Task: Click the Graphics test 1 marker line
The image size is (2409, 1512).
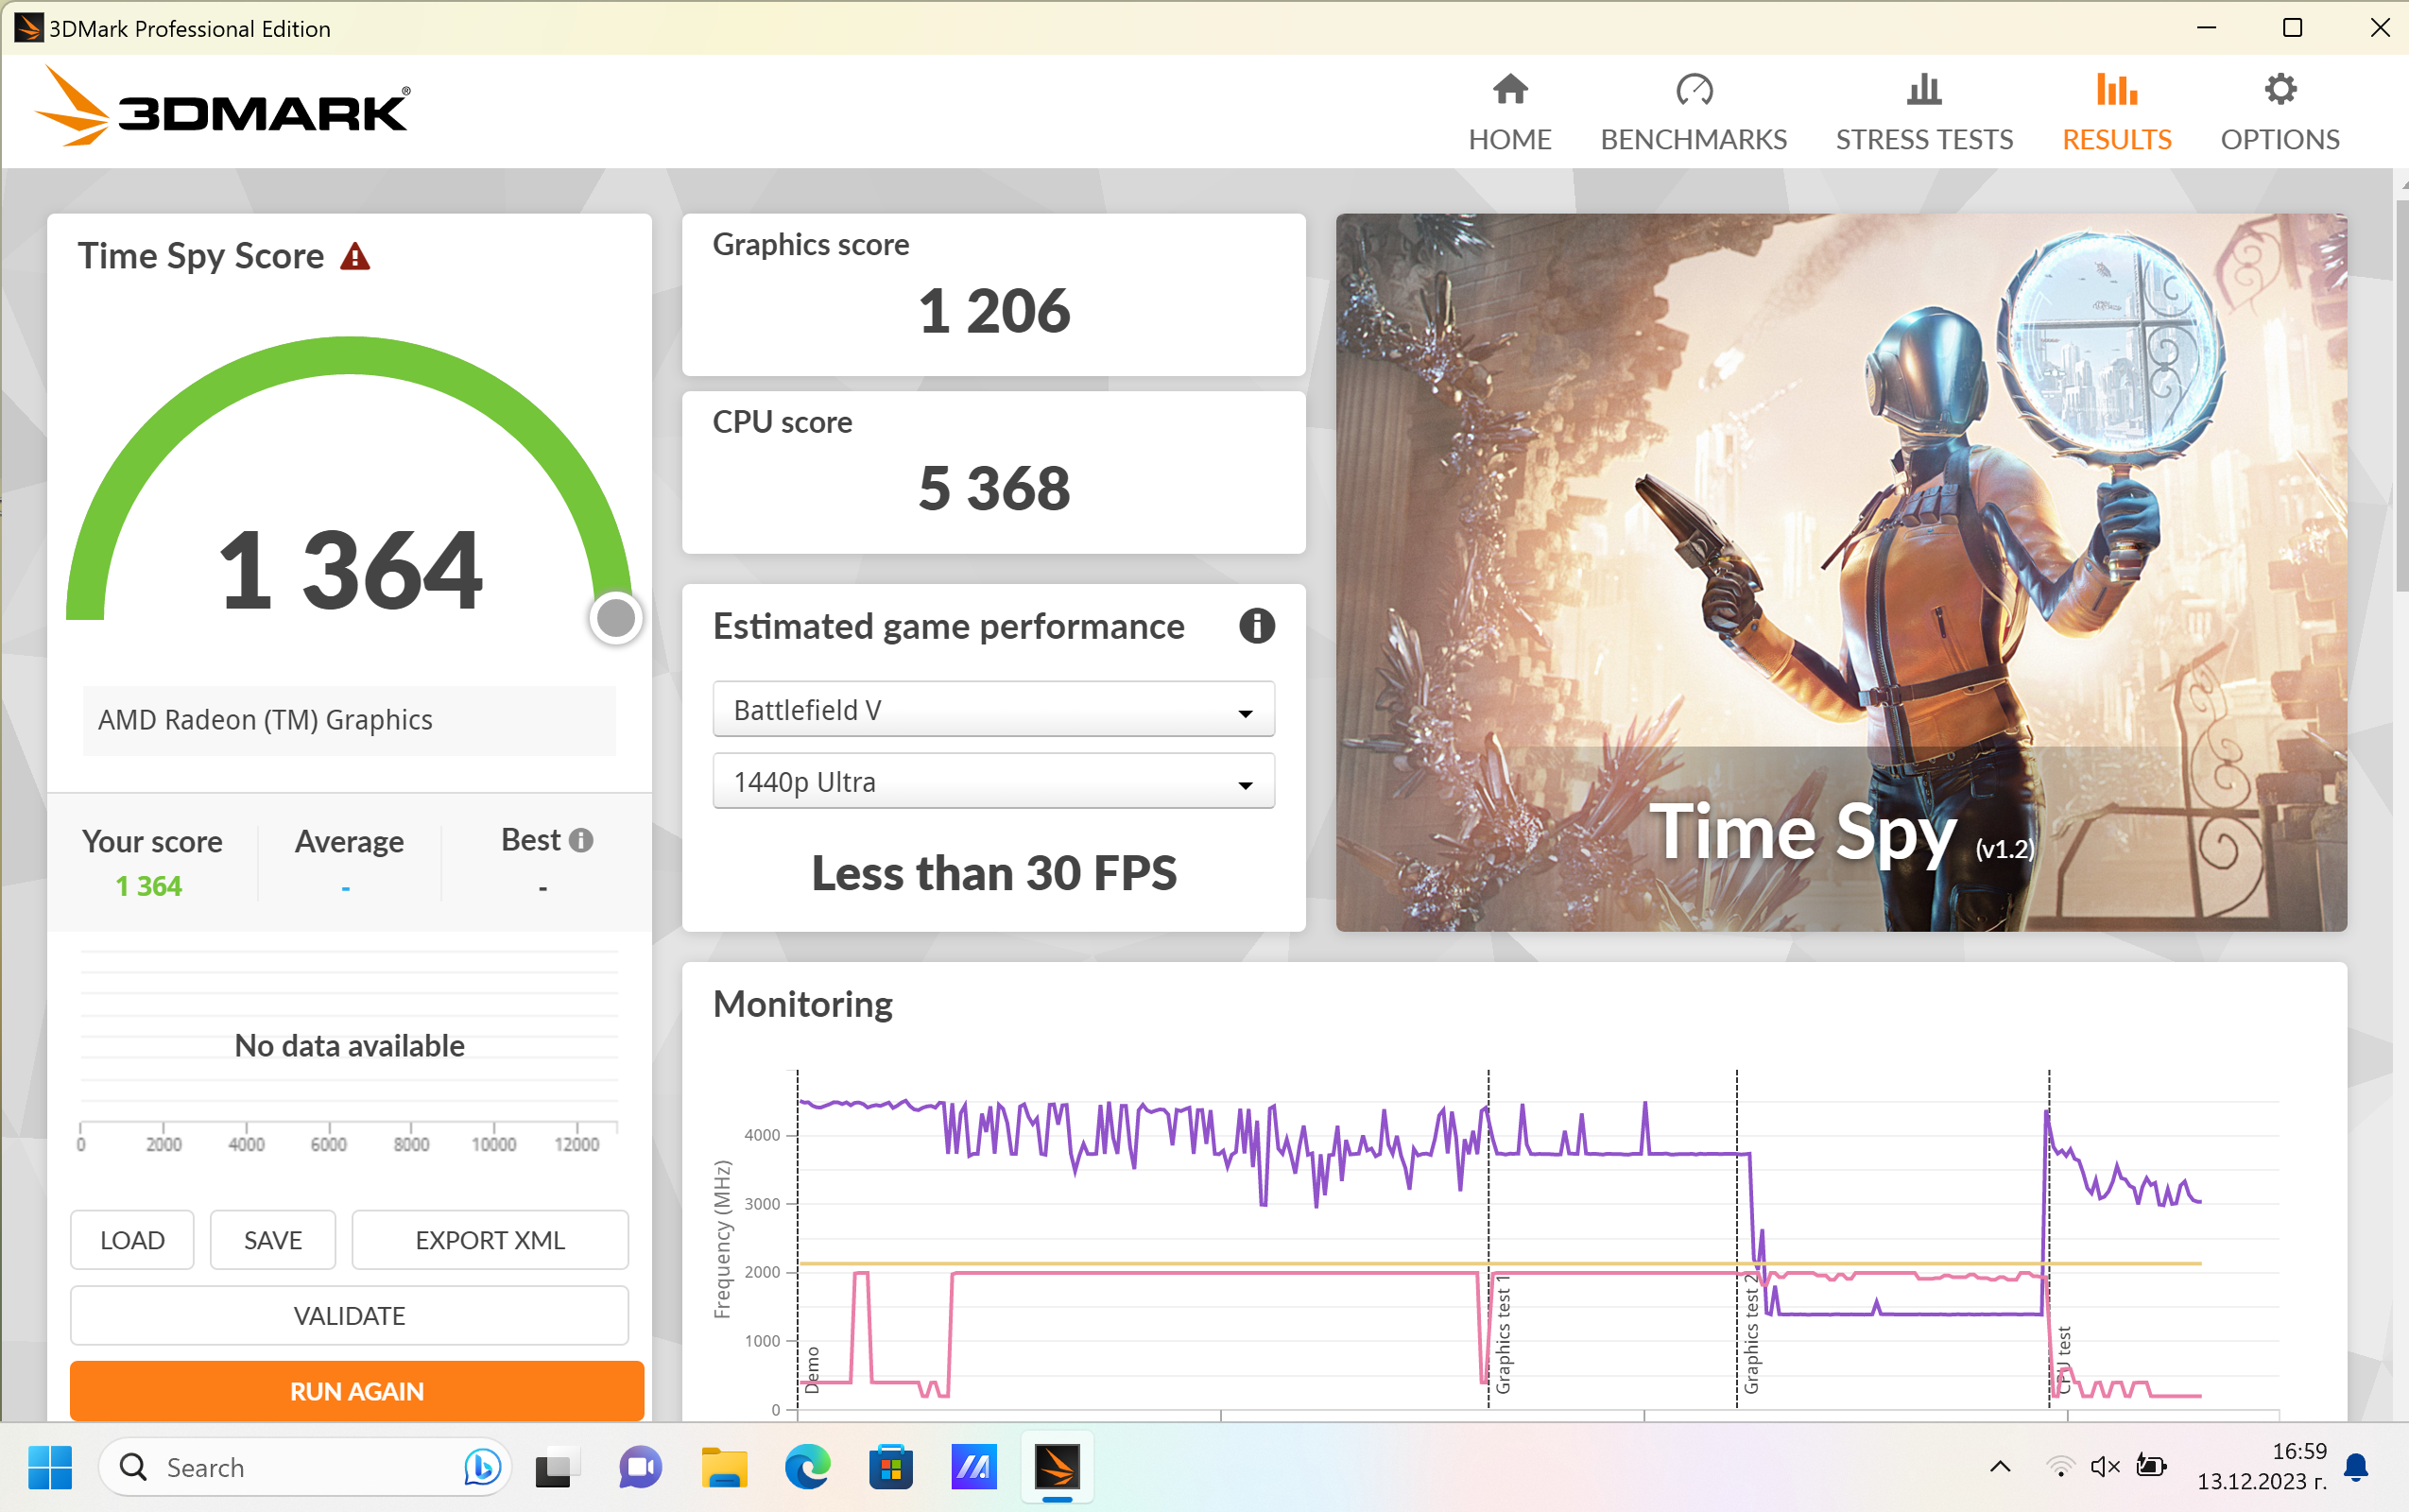Action: 1488,1238
